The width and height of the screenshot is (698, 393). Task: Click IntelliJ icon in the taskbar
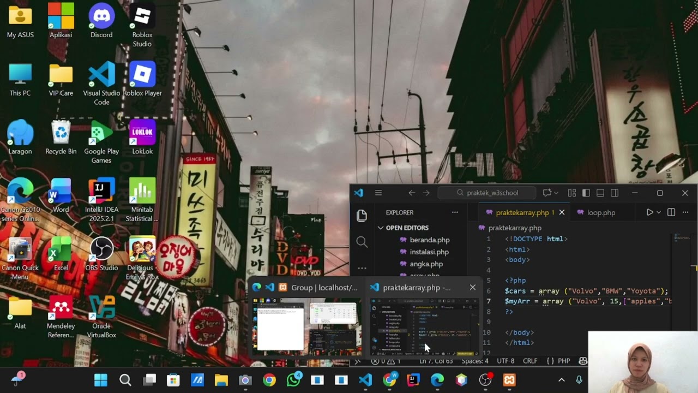(413, 380)
